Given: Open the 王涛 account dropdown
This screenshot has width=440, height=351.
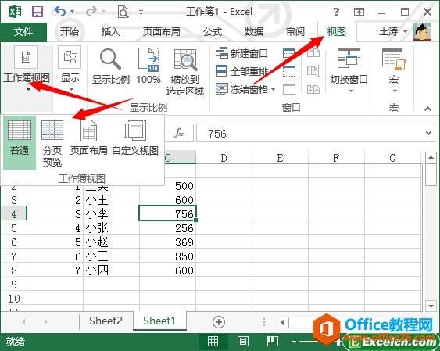Looking at the screenshot, I should pyautogui.click(x=393, y=31).
